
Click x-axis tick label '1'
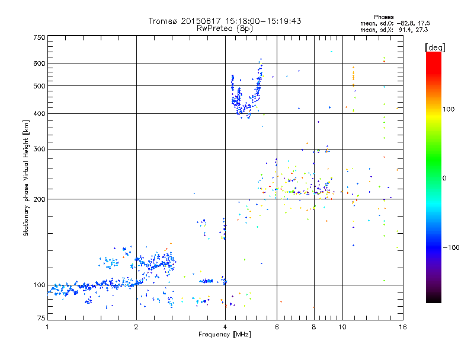click(x=47, y=327)
